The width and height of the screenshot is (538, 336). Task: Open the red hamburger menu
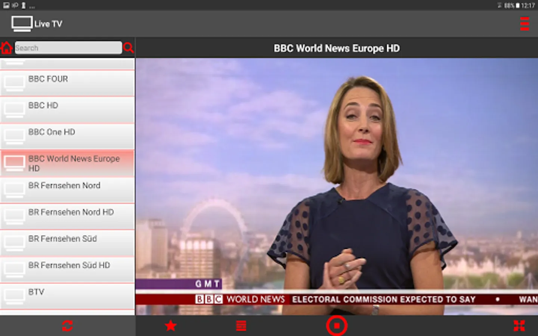click(x=525, y=24)
